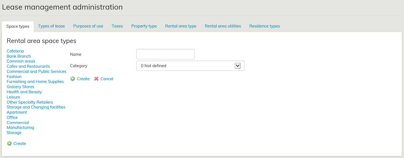Open the Purposes of use tab
Viewport: 404px width, 158px height.
click(88, 26)
